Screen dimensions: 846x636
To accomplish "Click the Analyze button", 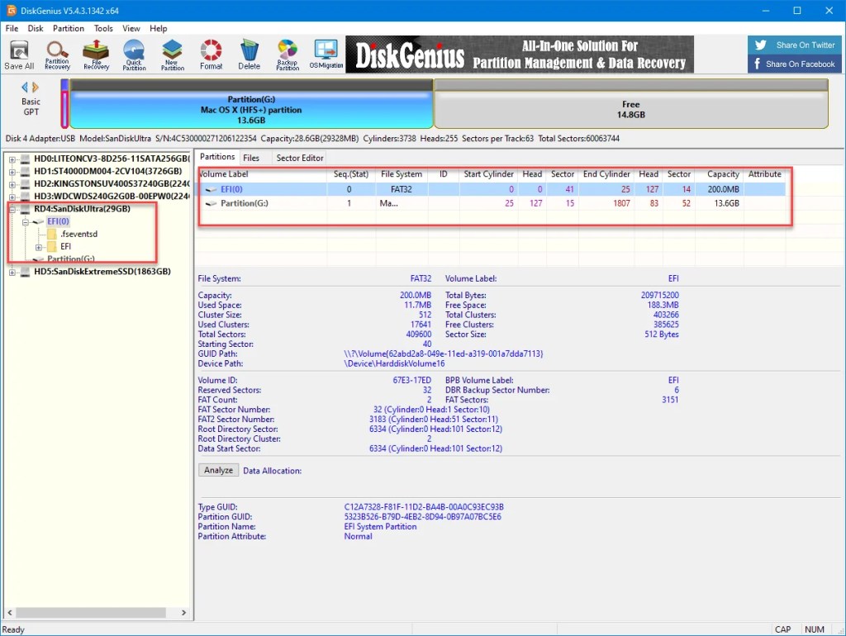I will (x=218, y=470).
